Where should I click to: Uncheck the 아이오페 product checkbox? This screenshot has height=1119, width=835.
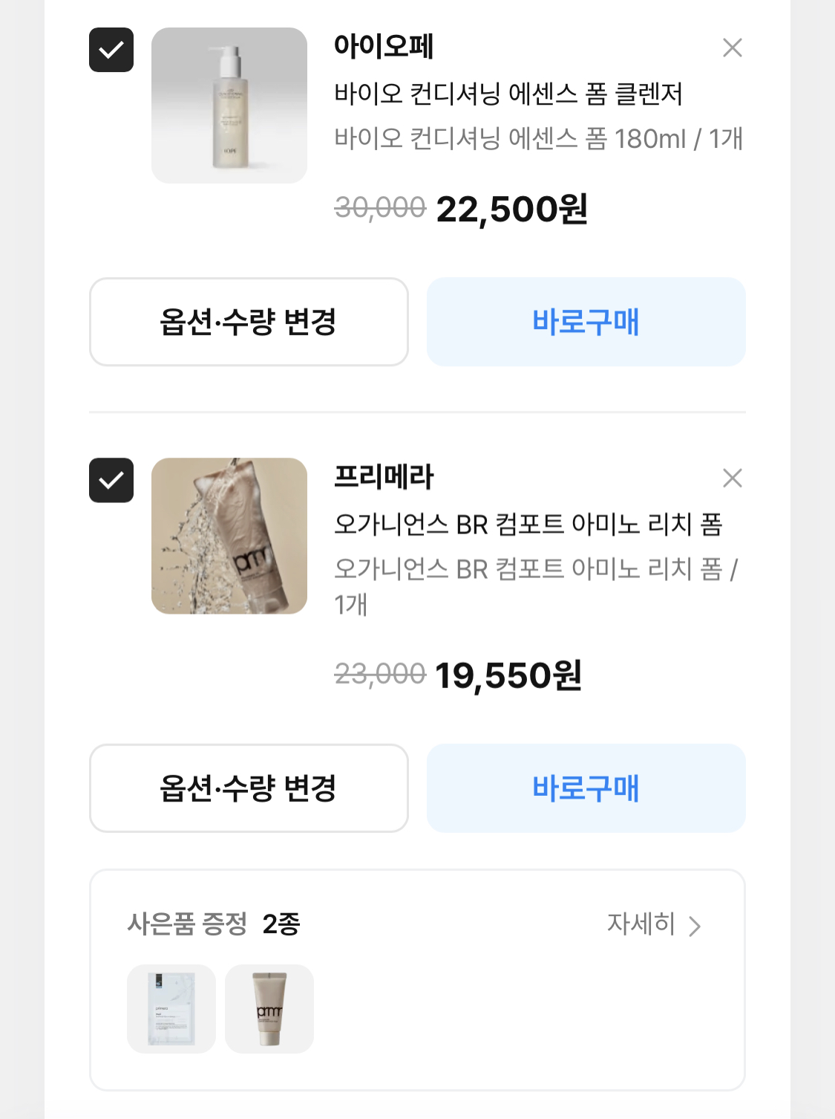pos(111,50)
